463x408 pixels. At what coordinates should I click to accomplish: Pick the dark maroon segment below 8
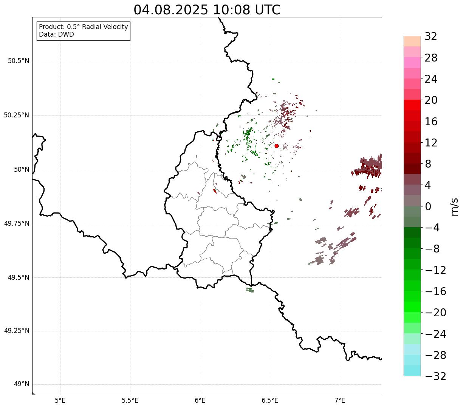[412, 169]
